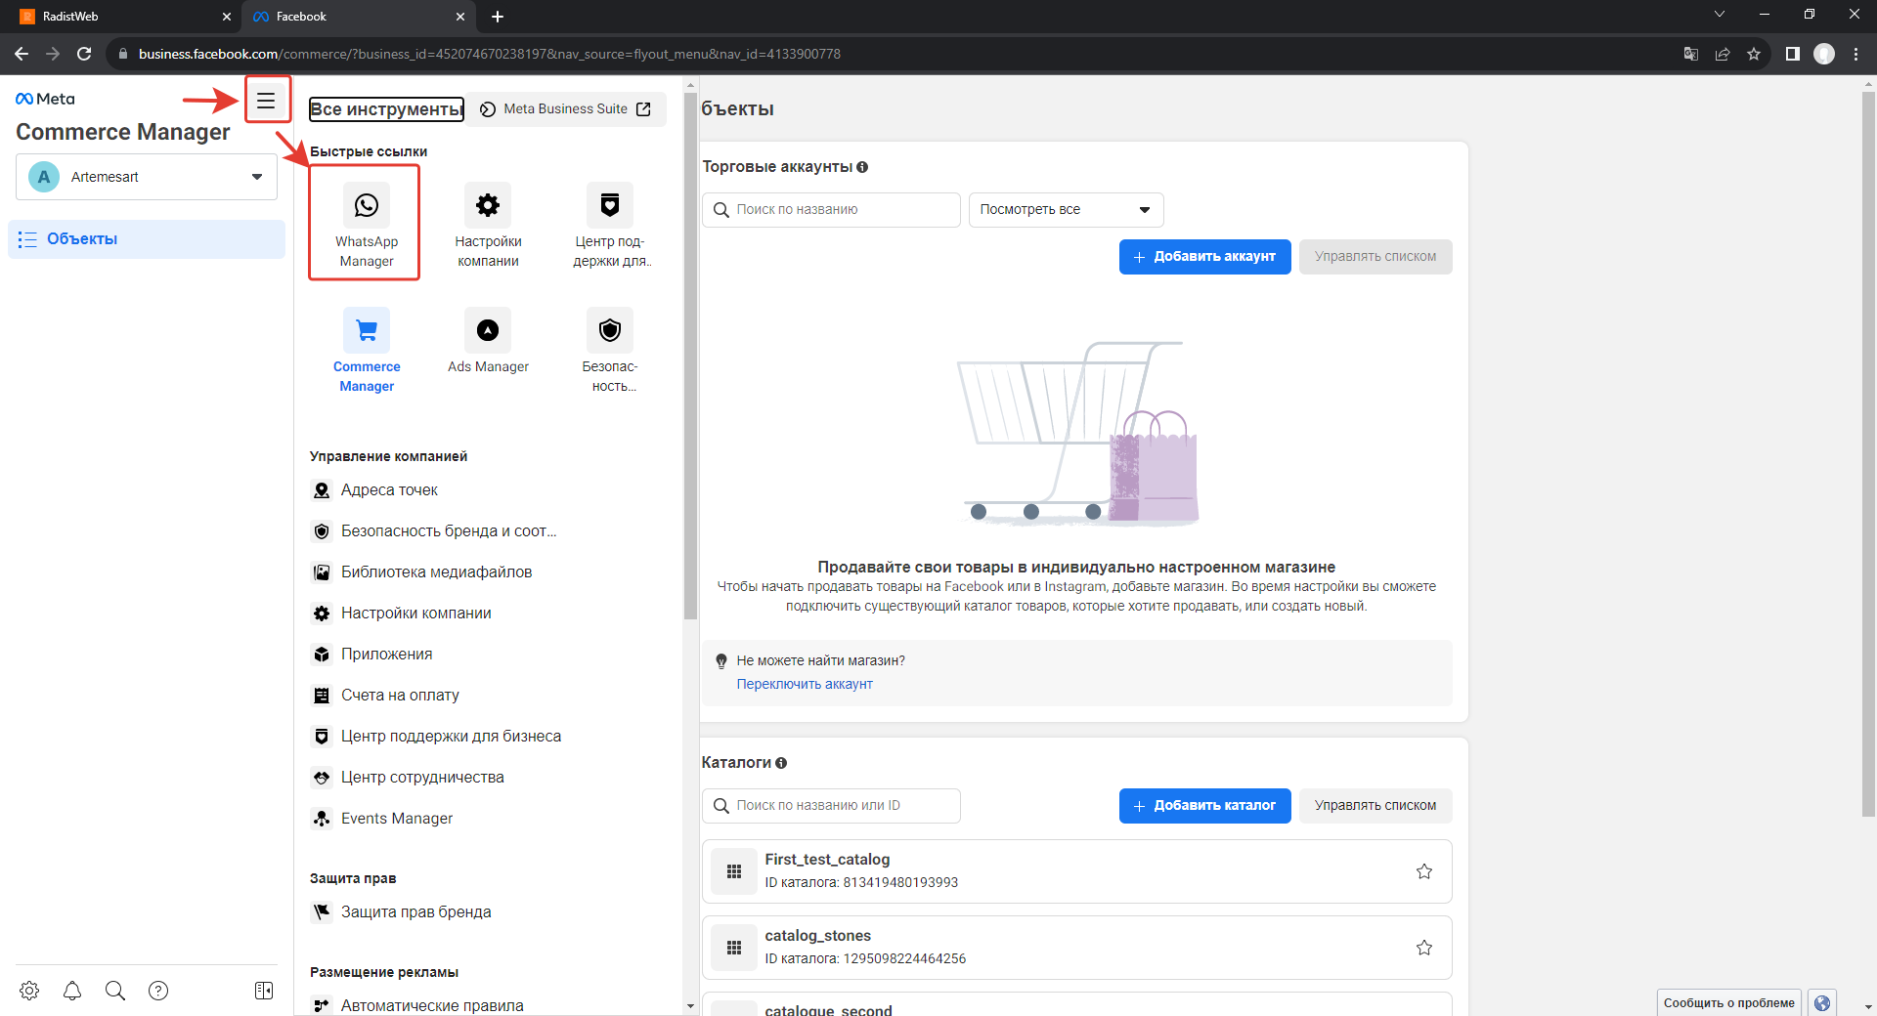Open Автоматические правила menu item

[x=417, y=1005]
